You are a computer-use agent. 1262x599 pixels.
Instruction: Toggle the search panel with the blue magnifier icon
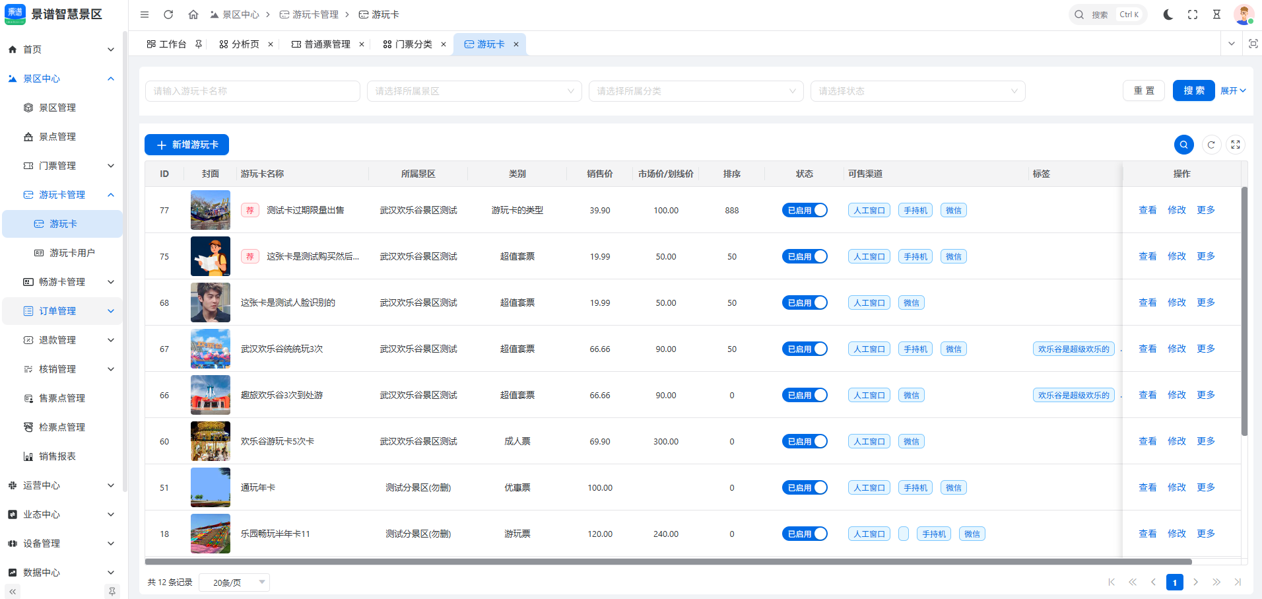pos(1184,145)
